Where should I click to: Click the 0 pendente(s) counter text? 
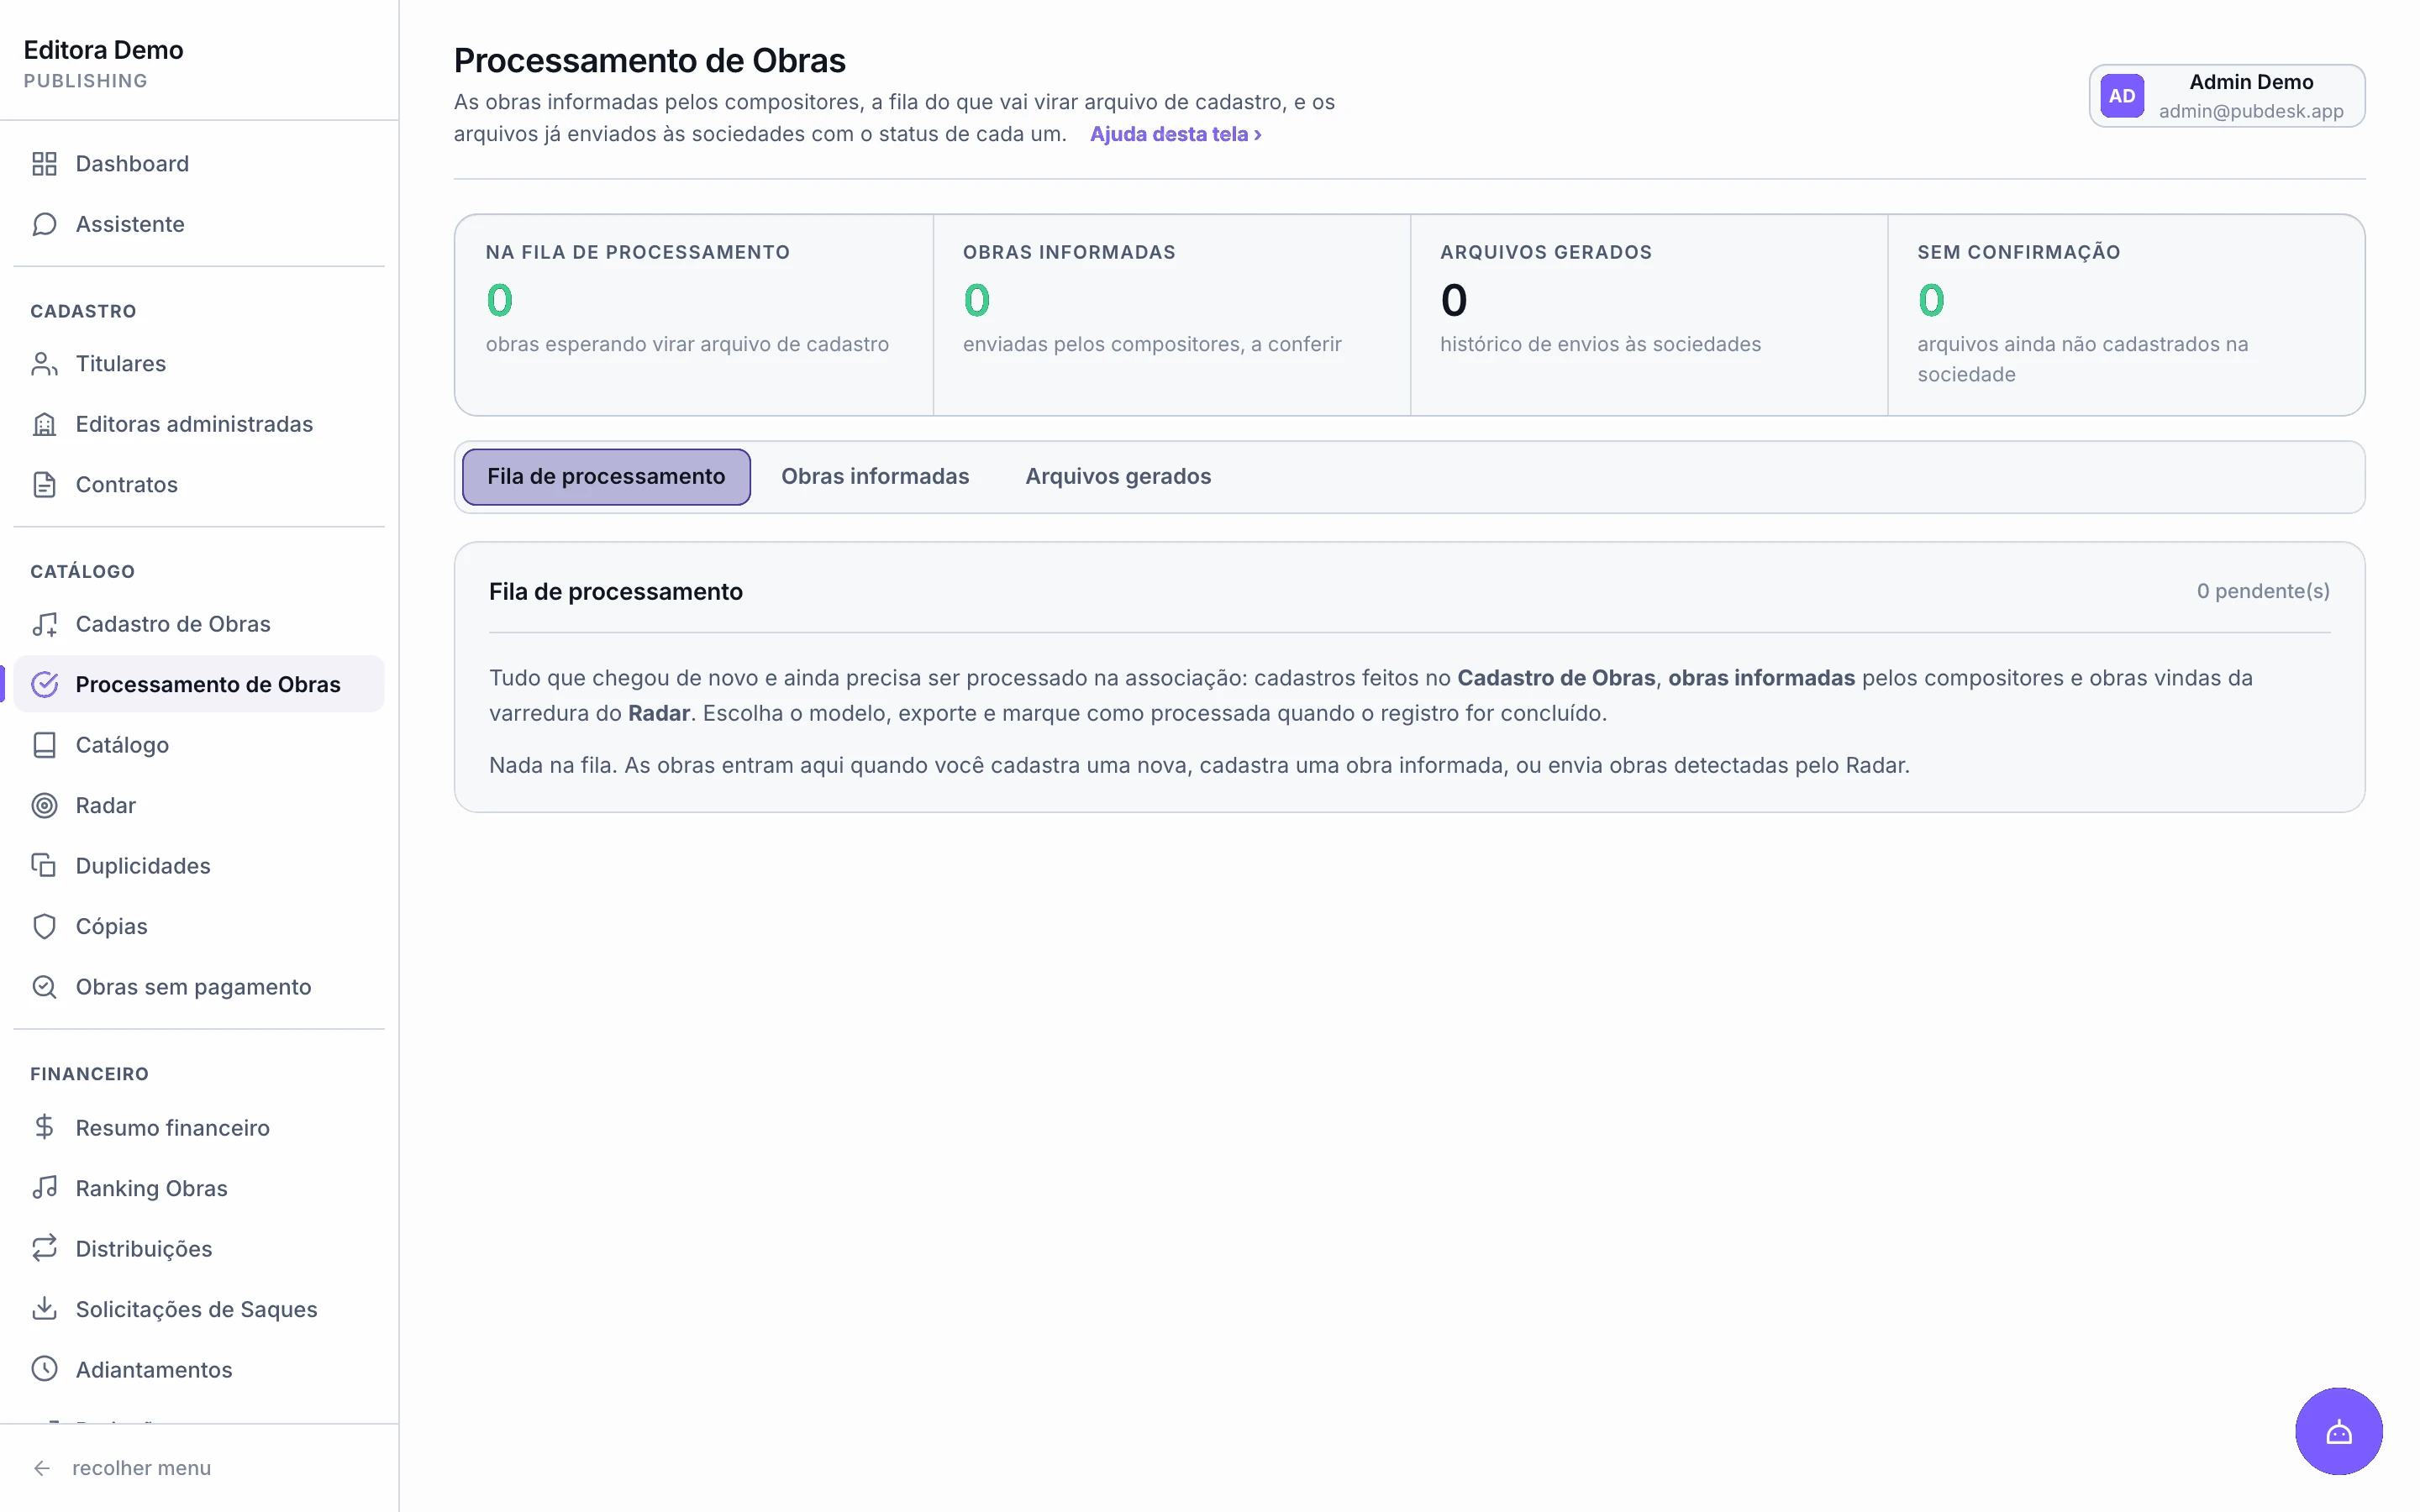pos(2263,591)
